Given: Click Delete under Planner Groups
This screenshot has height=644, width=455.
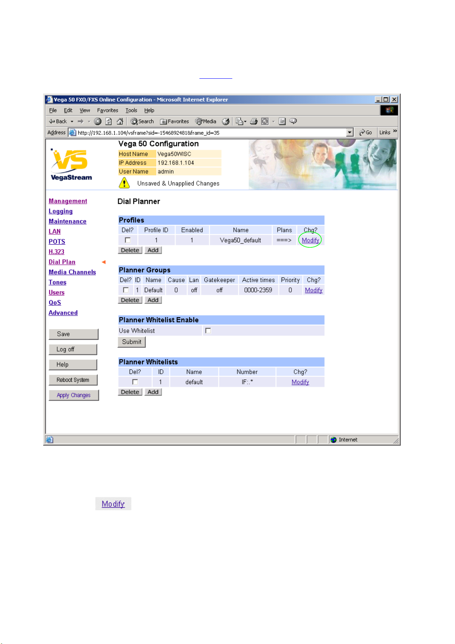Looking at the screenshot, I should click(x=130, y=300).
